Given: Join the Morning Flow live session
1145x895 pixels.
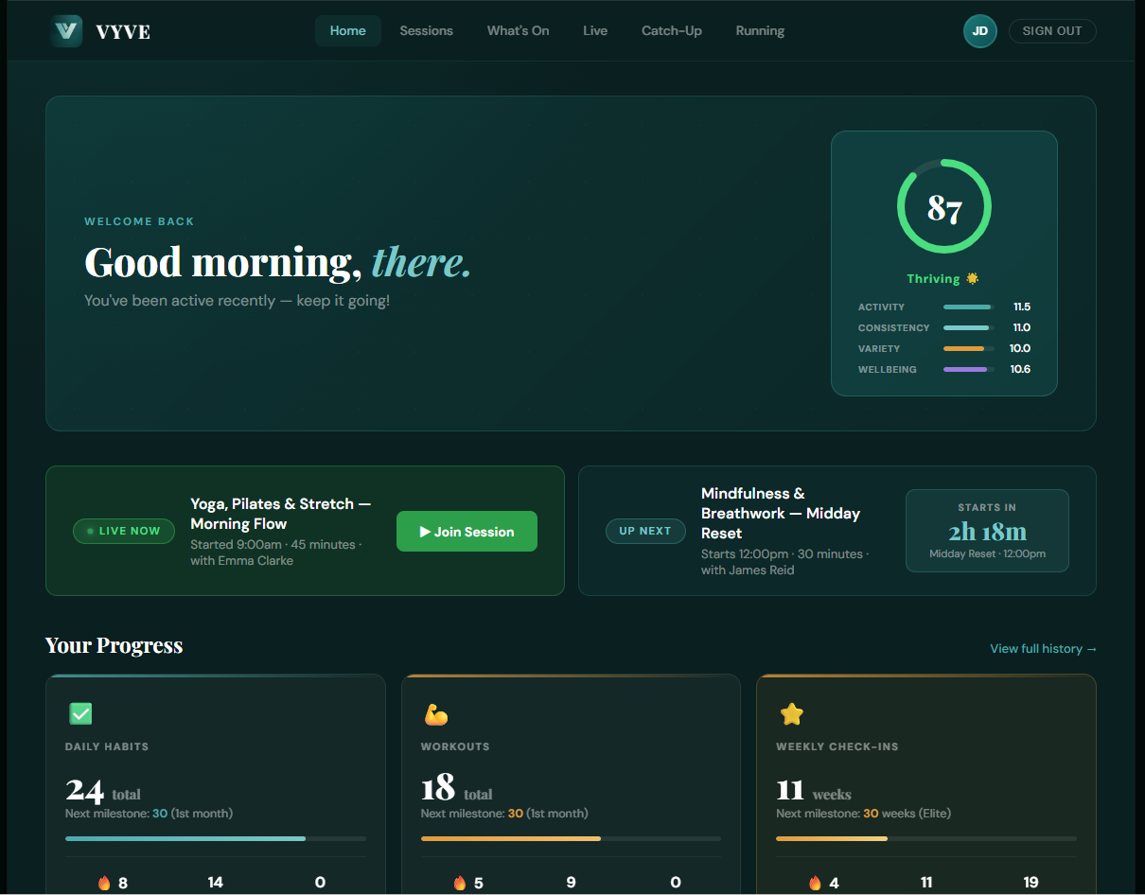Looking at the screenshot, I should [x=467, y=532].
